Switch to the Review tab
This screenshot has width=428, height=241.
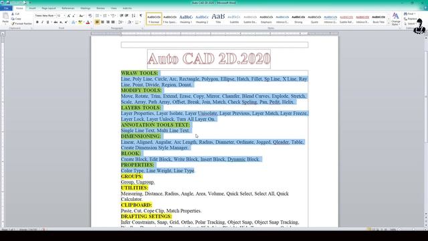(x=100, y=8)
